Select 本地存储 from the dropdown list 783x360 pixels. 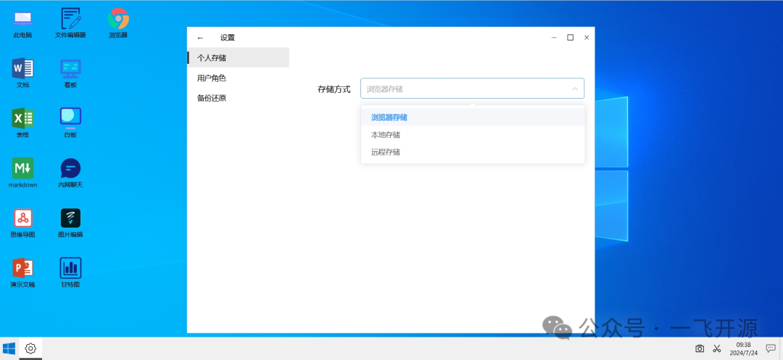[386, 135]
